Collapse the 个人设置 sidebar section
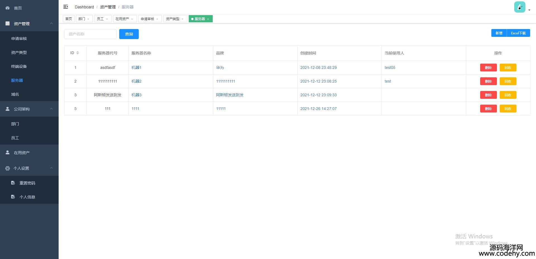 (x=51, y=168)
